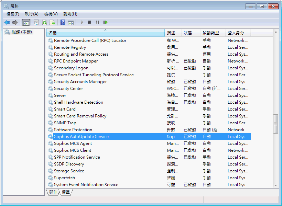Viewport: 282px width, 206px height.
Task: Select Shell Hardware Detection service
Action: [149, 102]
